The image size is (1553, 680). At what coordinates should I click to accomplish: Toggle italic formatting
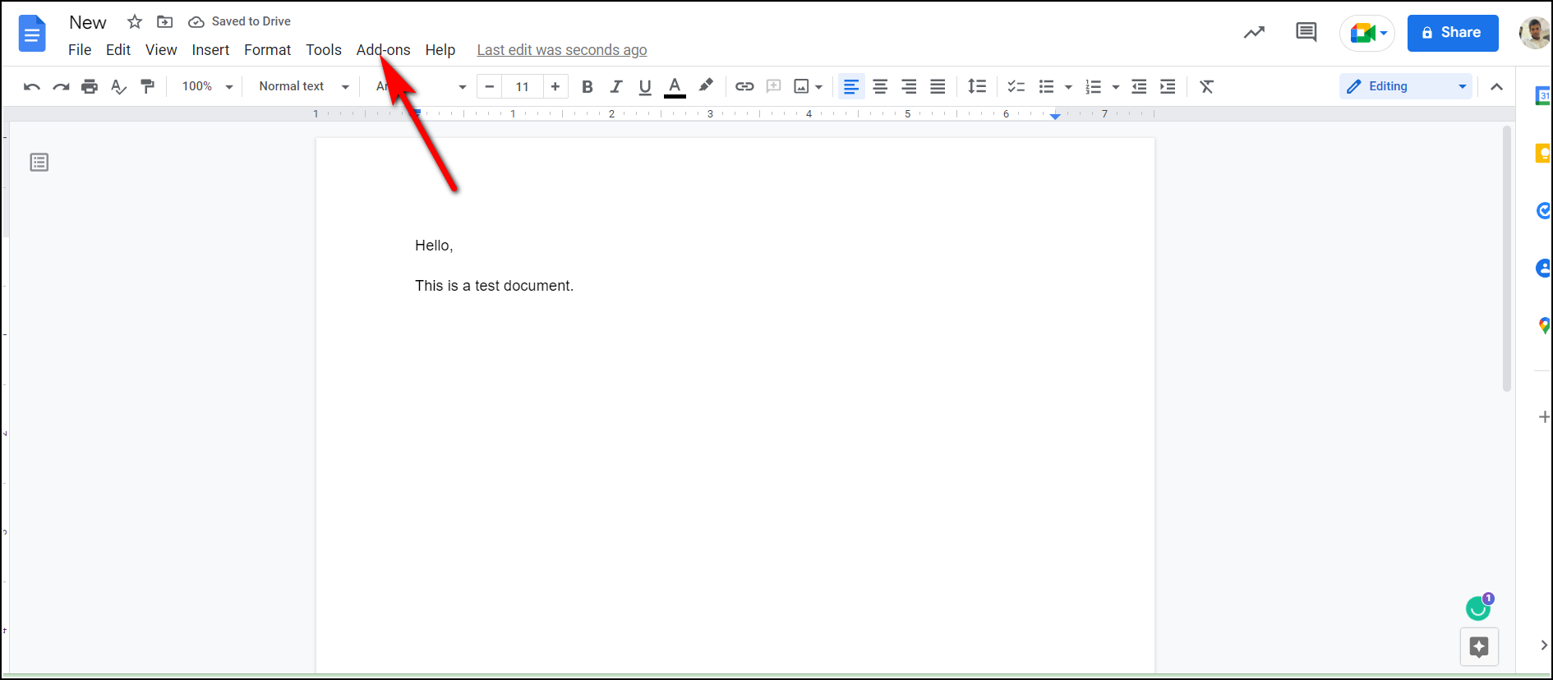click(x=616, y=86)
